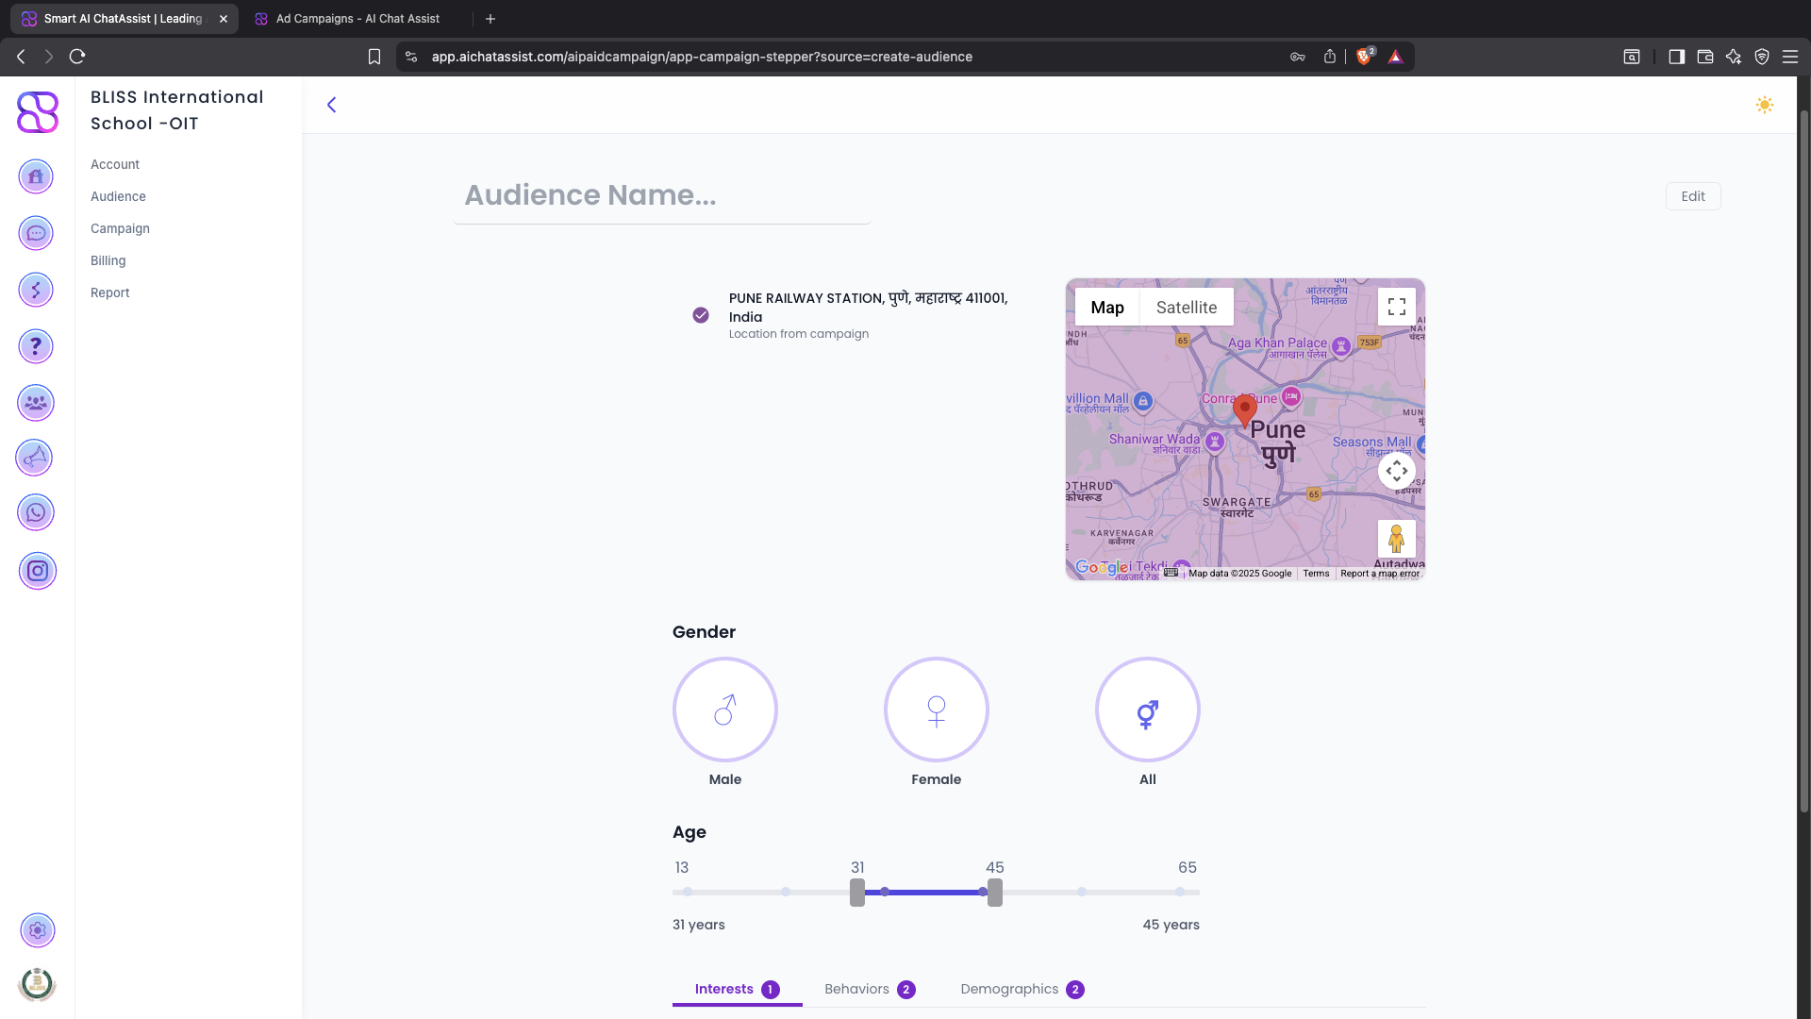Click the Audience Name input field

660,195
